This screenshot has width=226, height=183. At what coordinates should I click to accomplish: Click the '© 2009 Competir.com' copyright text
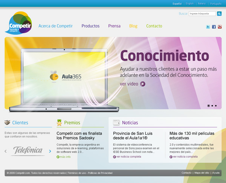18,173
